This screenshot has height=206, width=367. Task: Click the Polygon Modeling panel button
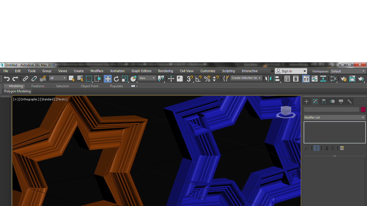tap(17, 91)
